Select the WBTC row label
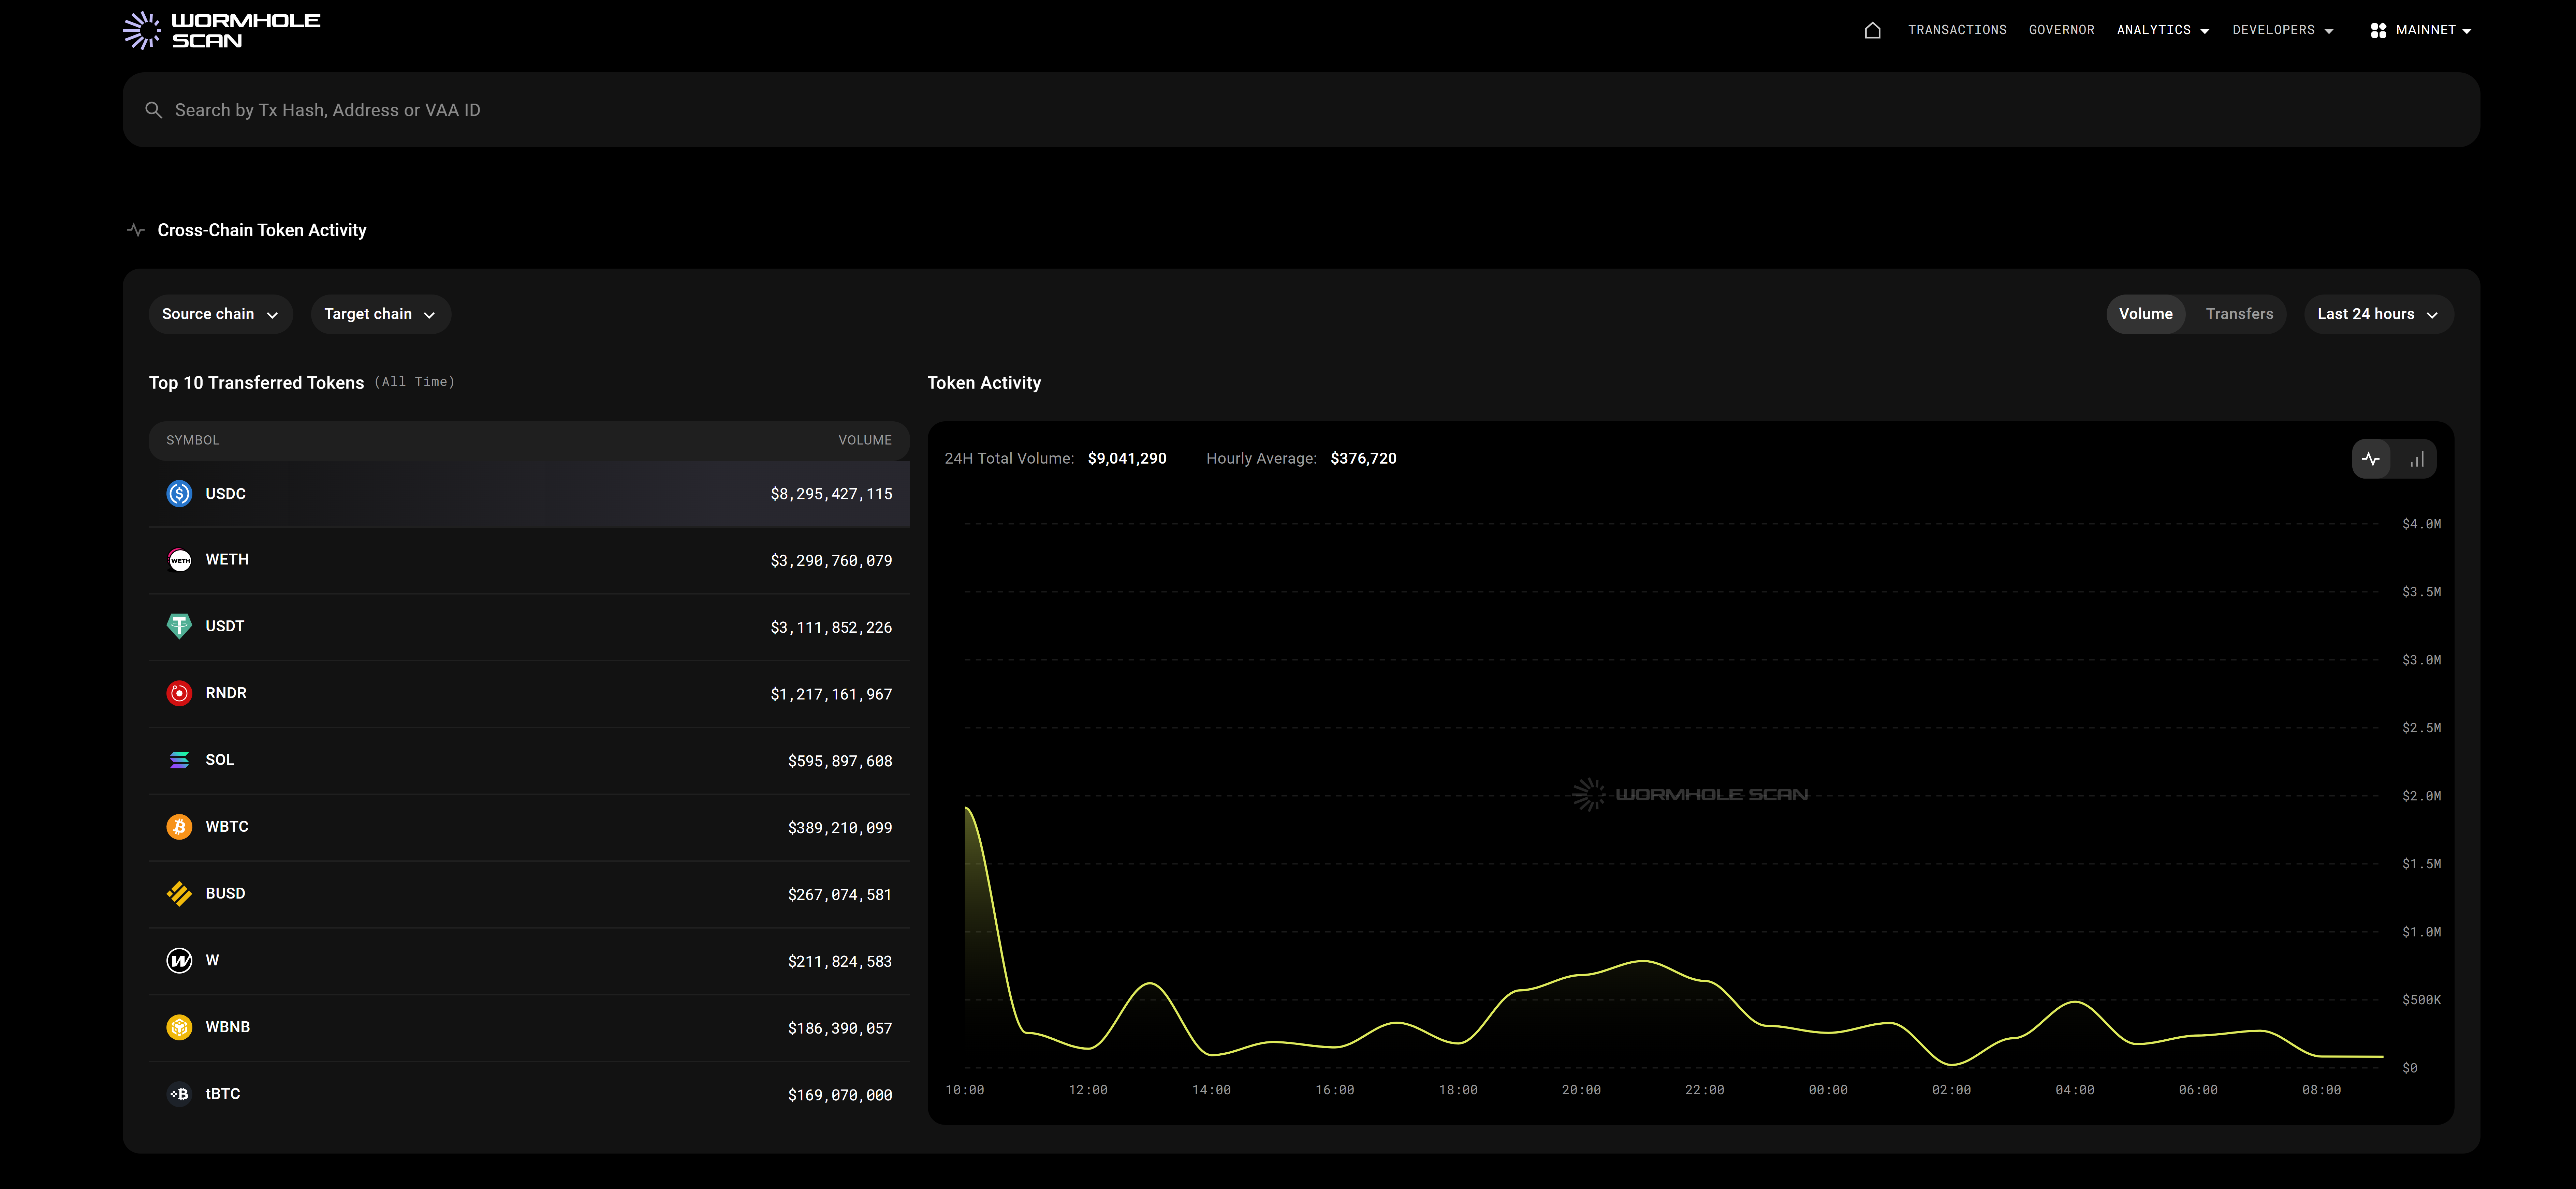Screen dimensions: 2576x1189 pos(227,827)
